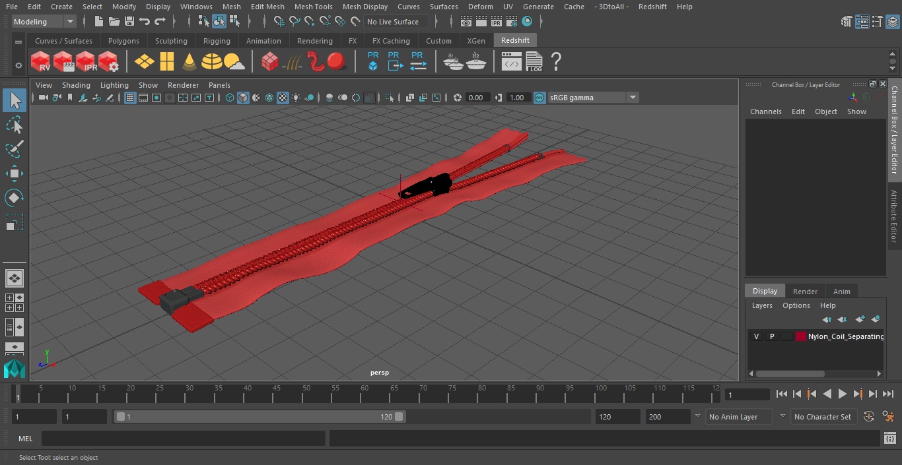Open the Redshift menu in the menu bar
Image resolution: width=902 pixels, height=465 pixels.
pyautogui.click(x=652, y=7)
